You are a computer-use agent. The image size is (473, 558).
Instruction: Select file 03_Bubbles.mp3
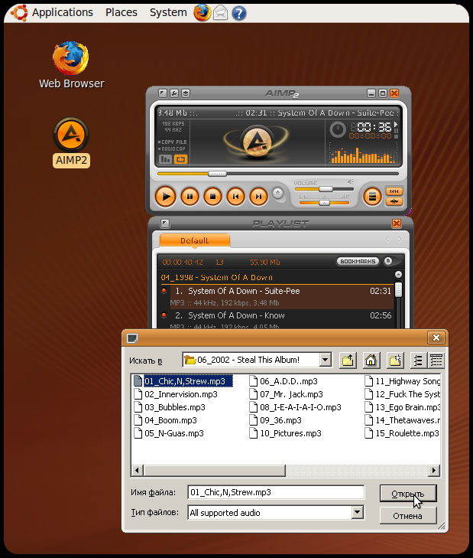coord(170,407)
